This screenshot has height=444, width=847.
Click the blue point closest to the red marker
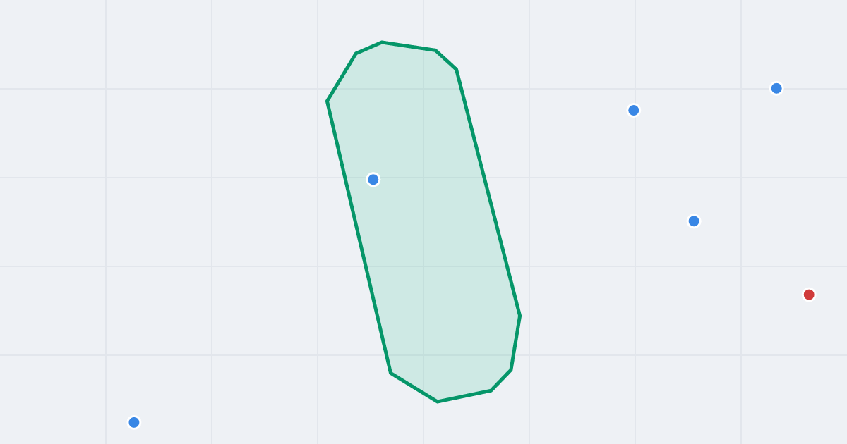pyautogui.click(x=694, y=221)
